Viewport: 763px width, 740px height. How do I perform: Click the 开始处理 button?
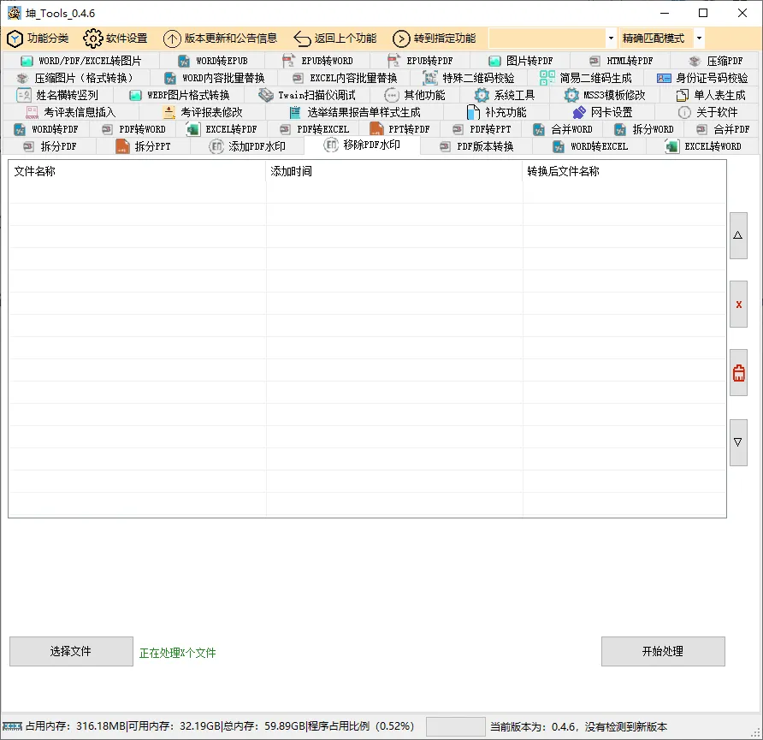click(663, 651)
